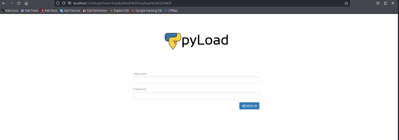Viewport: 399px width, 140px height.
Task: Go to the browser Home page
Action: coord(26,3)
